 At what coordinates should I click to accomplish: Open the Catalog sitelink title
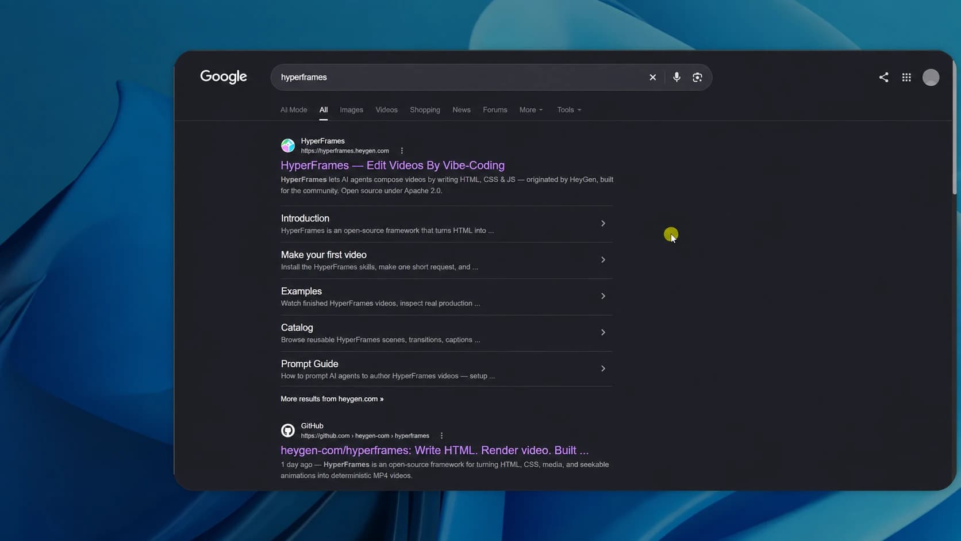pos(297,328)
